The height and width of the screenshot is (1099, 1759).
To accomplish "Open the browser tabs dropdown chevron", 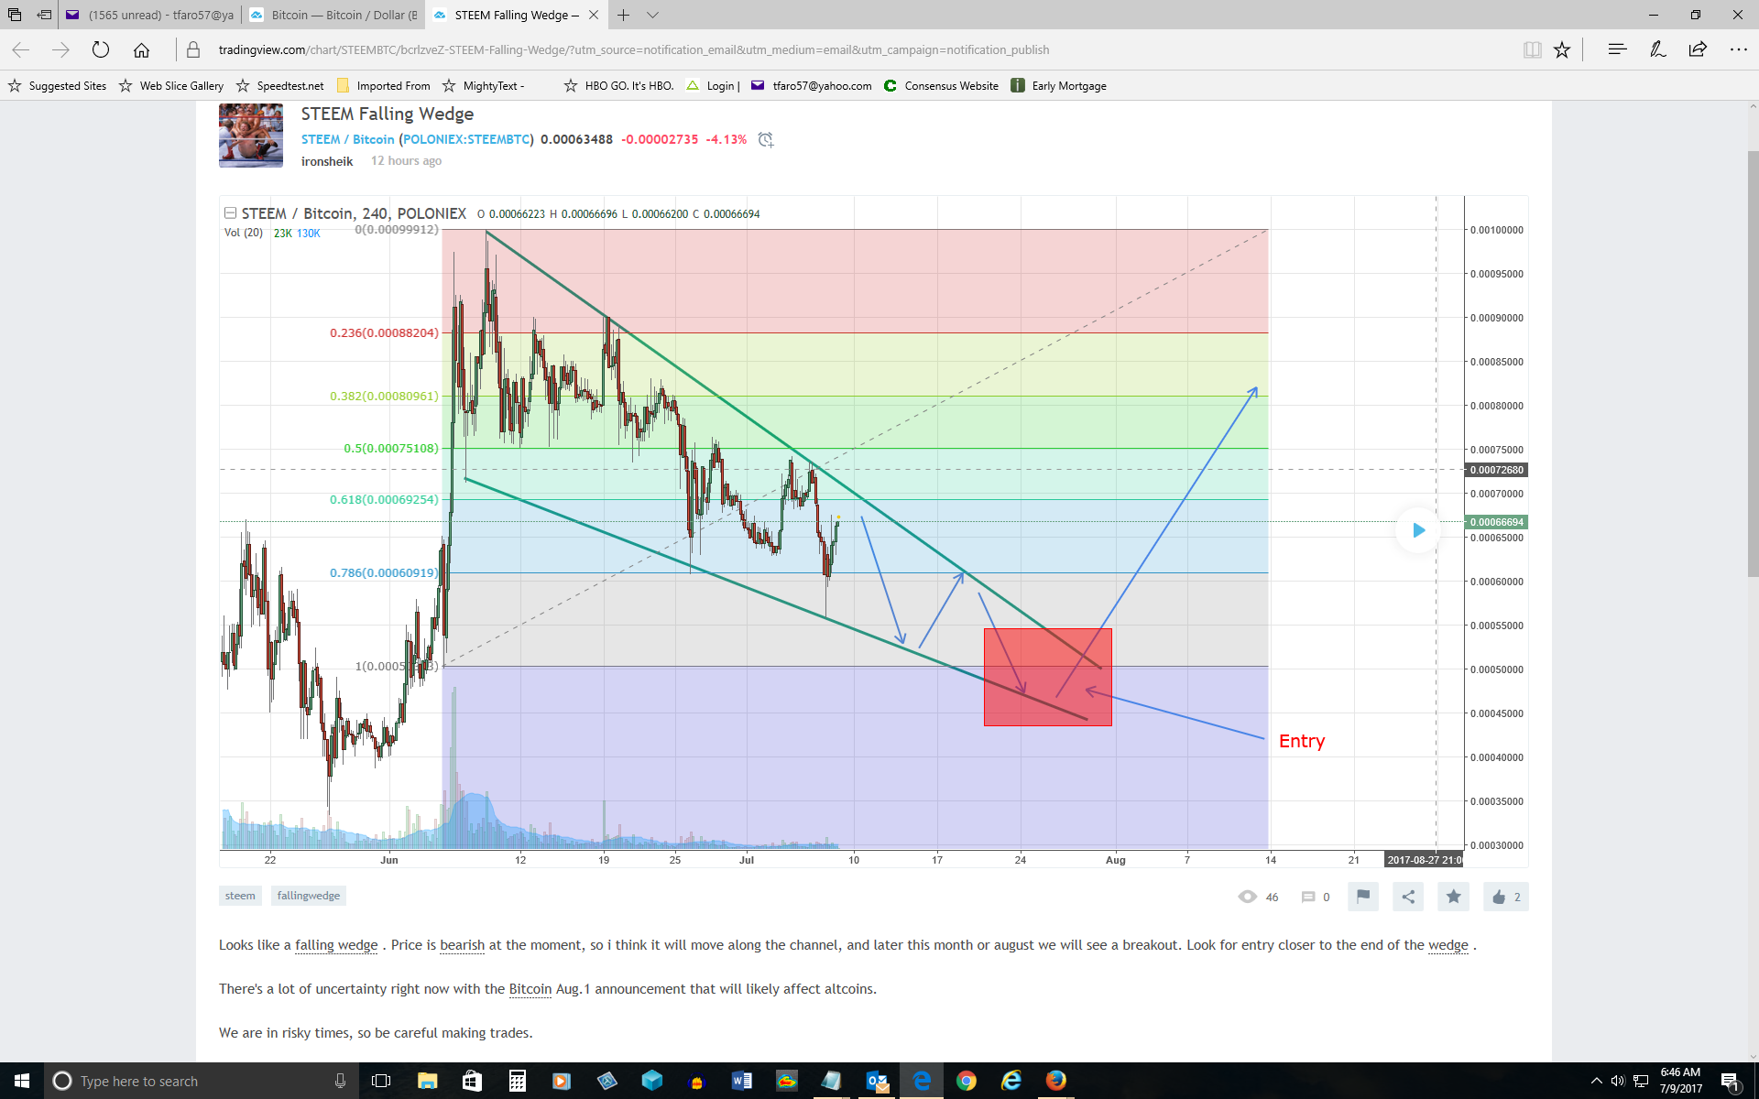I will [652, 15].
